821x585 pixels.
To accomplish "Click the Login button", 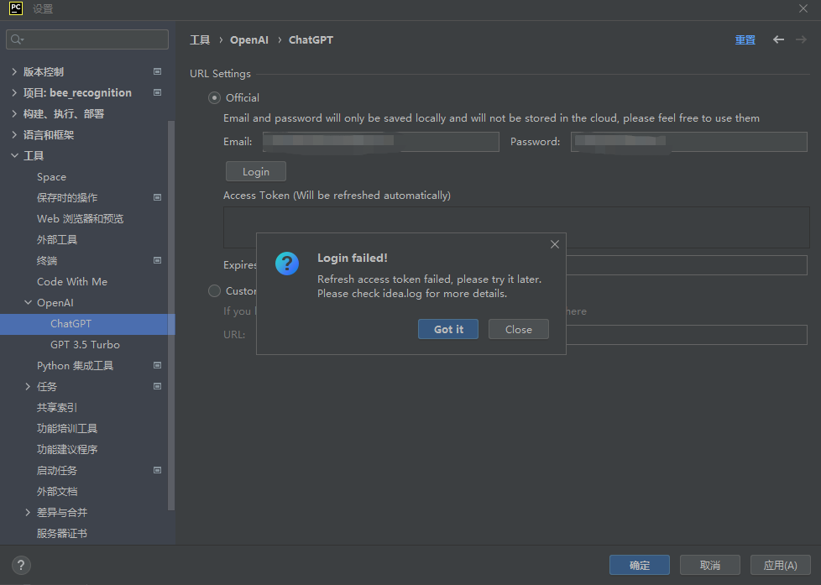I will 255,170.
